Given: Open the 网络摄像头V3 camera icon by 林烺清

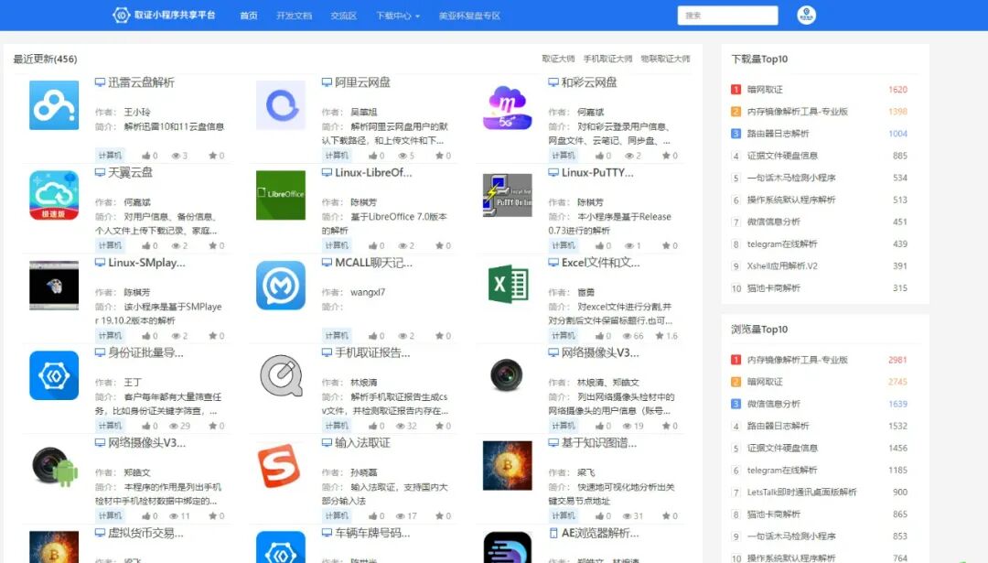Looking at the screenshot, I should tap(507, 375).
